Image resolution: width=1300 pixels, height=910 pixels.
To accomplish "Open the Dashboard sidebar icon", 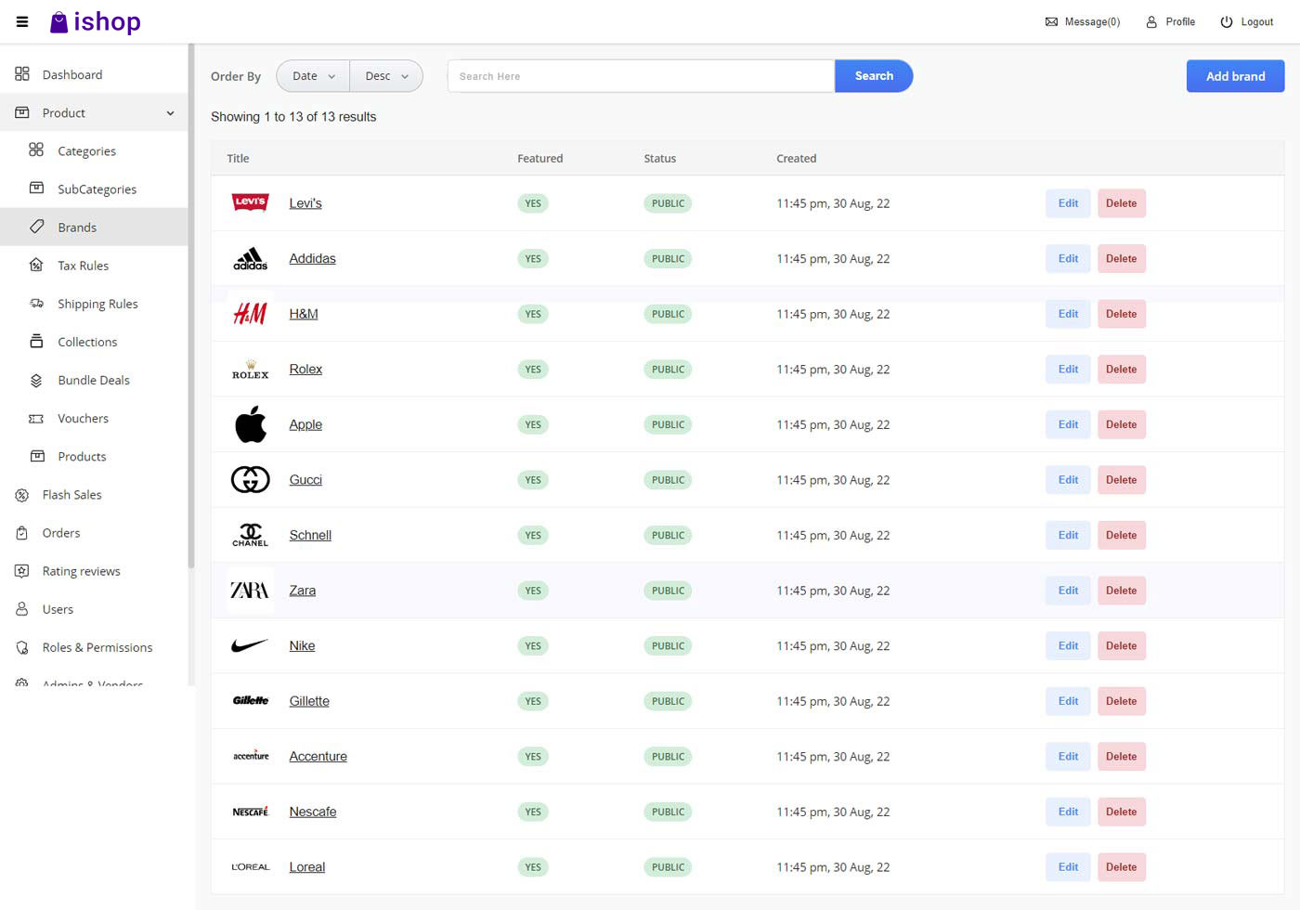I will tap(22, 74).
